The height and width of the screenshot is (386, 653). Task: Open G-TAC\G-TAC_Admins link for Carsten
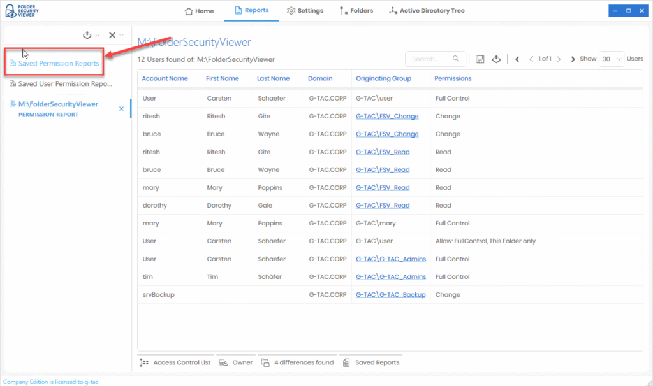pos(391,259)
